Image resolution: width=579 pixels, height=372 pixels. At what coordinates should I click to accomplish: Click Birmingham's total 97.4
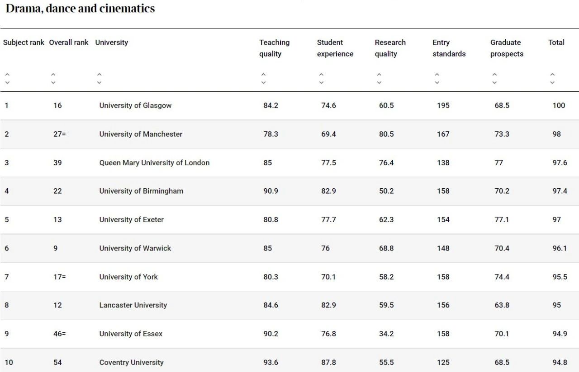click(560, 191)
